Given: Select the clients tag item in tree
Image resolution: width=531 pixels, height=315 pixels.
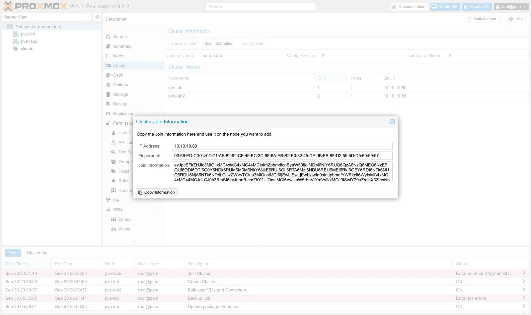Looking at the screenshot, I should (27, 48).
